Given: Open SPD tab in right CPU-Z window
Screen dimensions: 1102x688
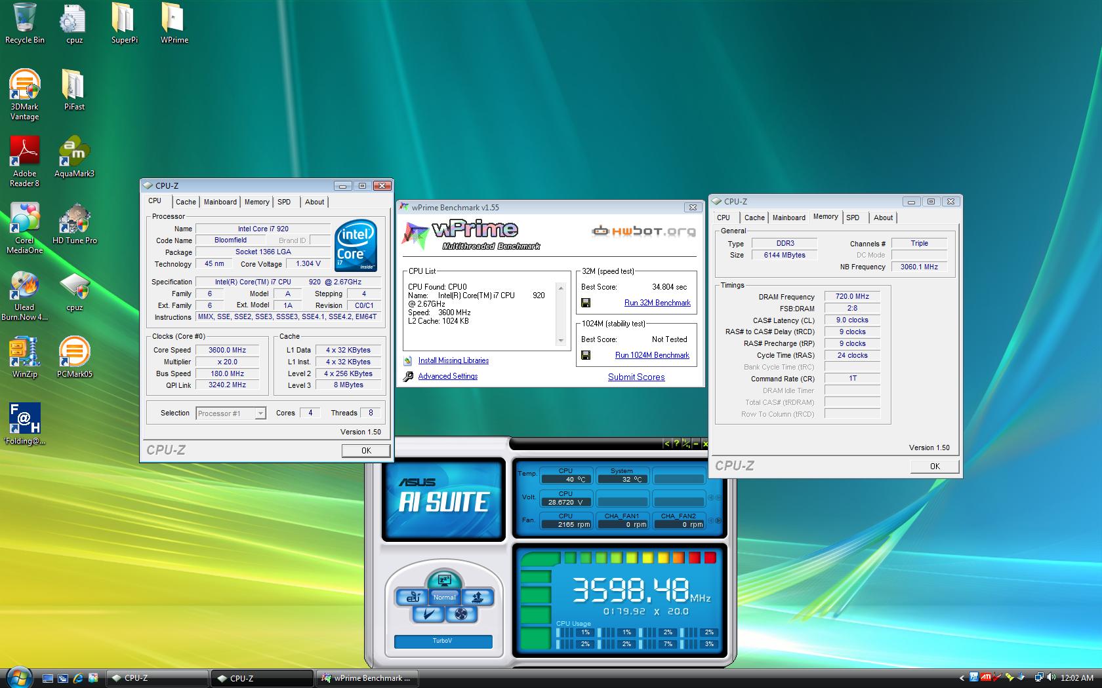Looking at the screenshot, I should 853,218.
